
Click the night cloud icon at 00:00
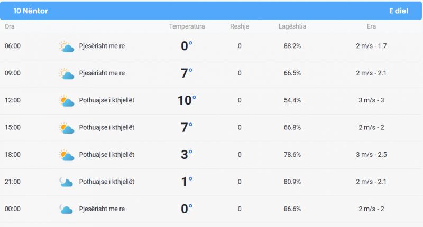pyautogui.click(x=66, y=209)
